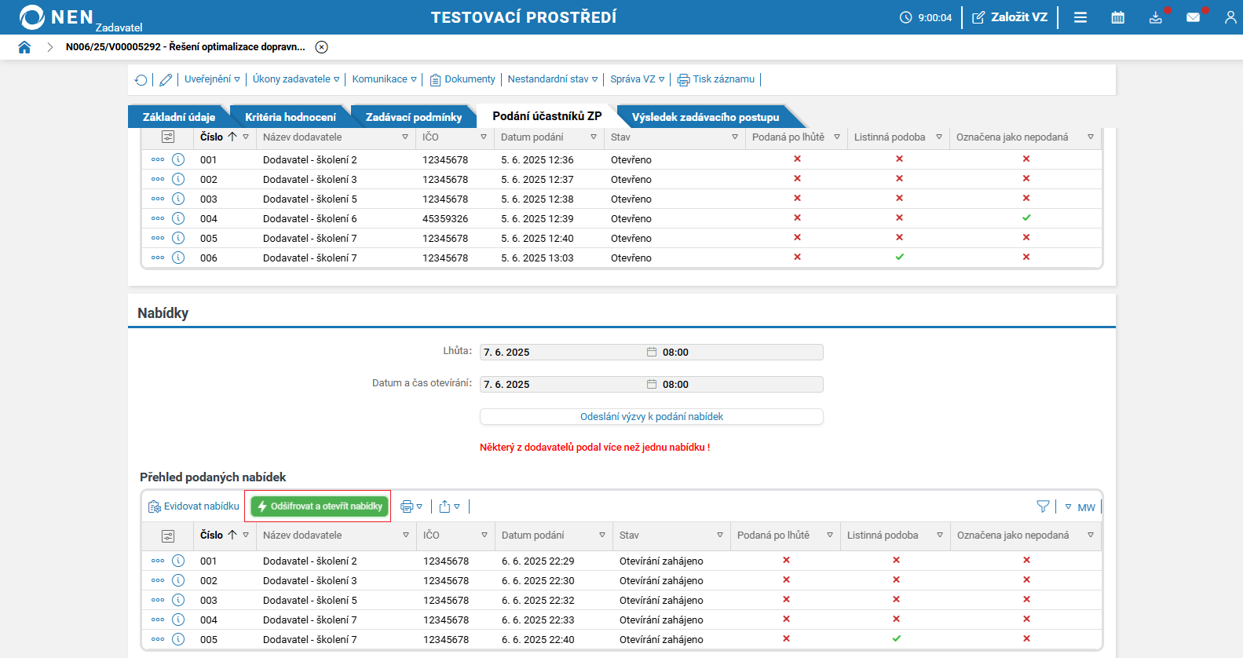
Task: Click the refresh record icon
Action: pos(141,79)
